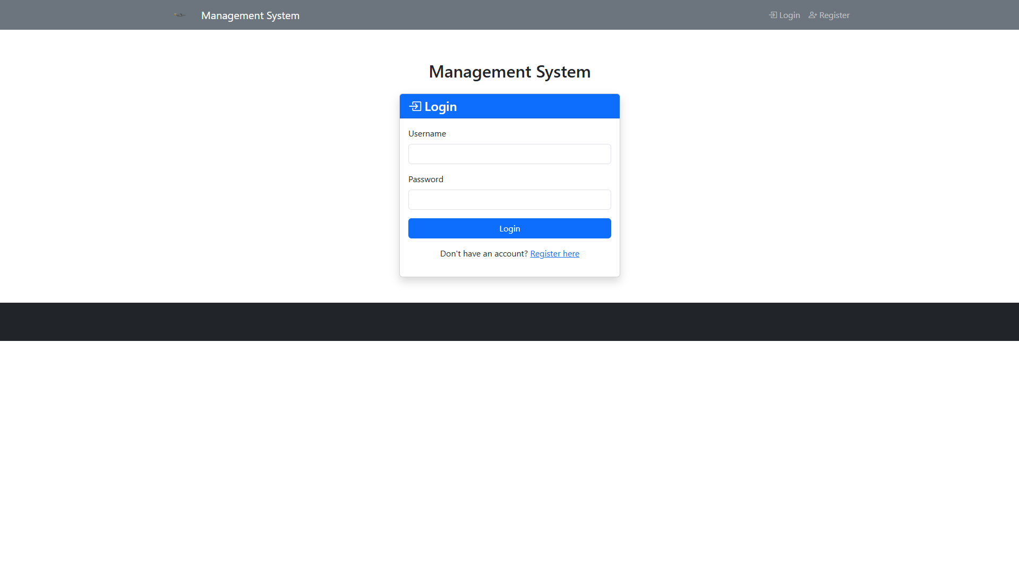Click the Management System brand text in navbar
The width and height of the screenshot is (1019, 573).
click(x=250, y=15)
